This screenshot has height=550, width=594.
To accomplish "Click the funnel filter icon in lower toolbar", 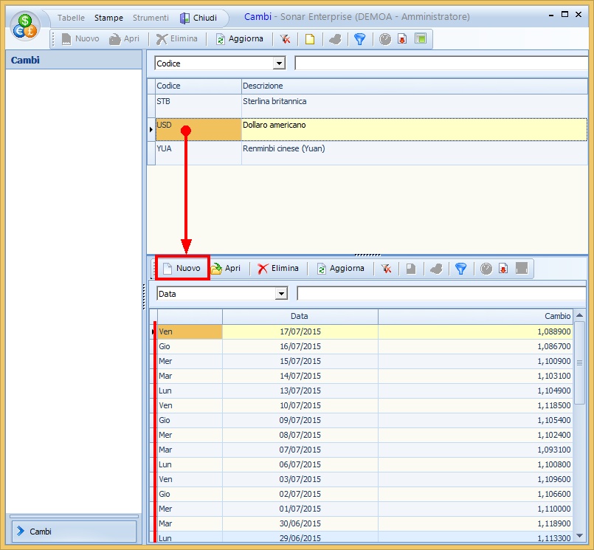I will pos(460,269).
